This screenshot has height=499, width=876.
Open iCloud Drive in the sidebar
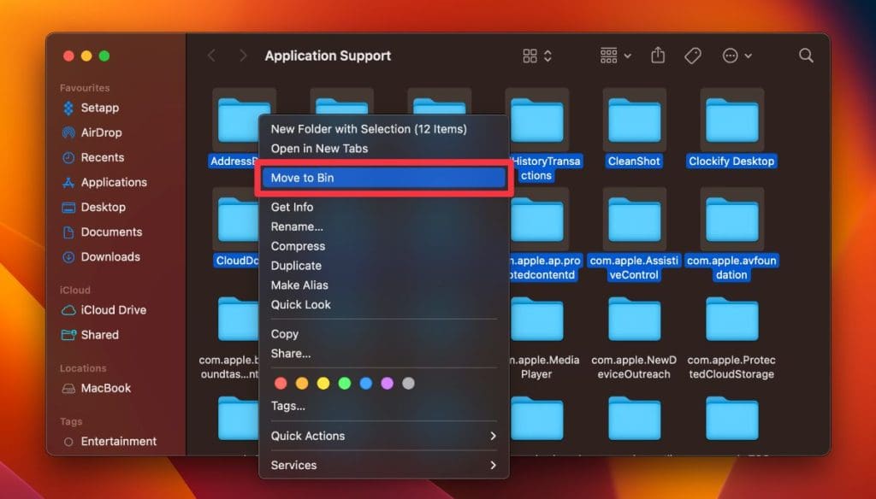104,310
